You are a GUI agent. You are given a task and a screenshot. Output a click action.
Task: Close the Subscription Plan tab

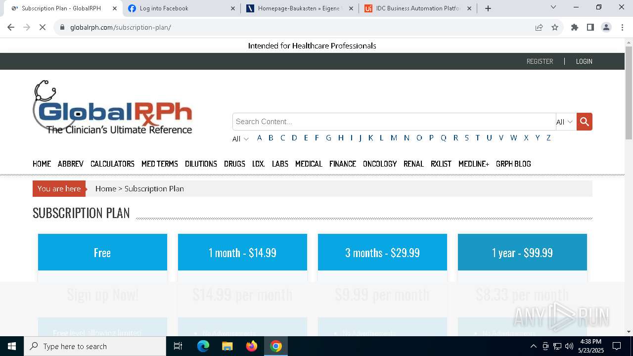pyautogui.click(x=114, y=8)
